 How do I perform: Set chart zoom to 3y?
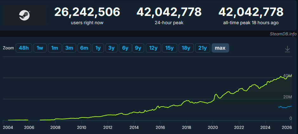point(111,48)
